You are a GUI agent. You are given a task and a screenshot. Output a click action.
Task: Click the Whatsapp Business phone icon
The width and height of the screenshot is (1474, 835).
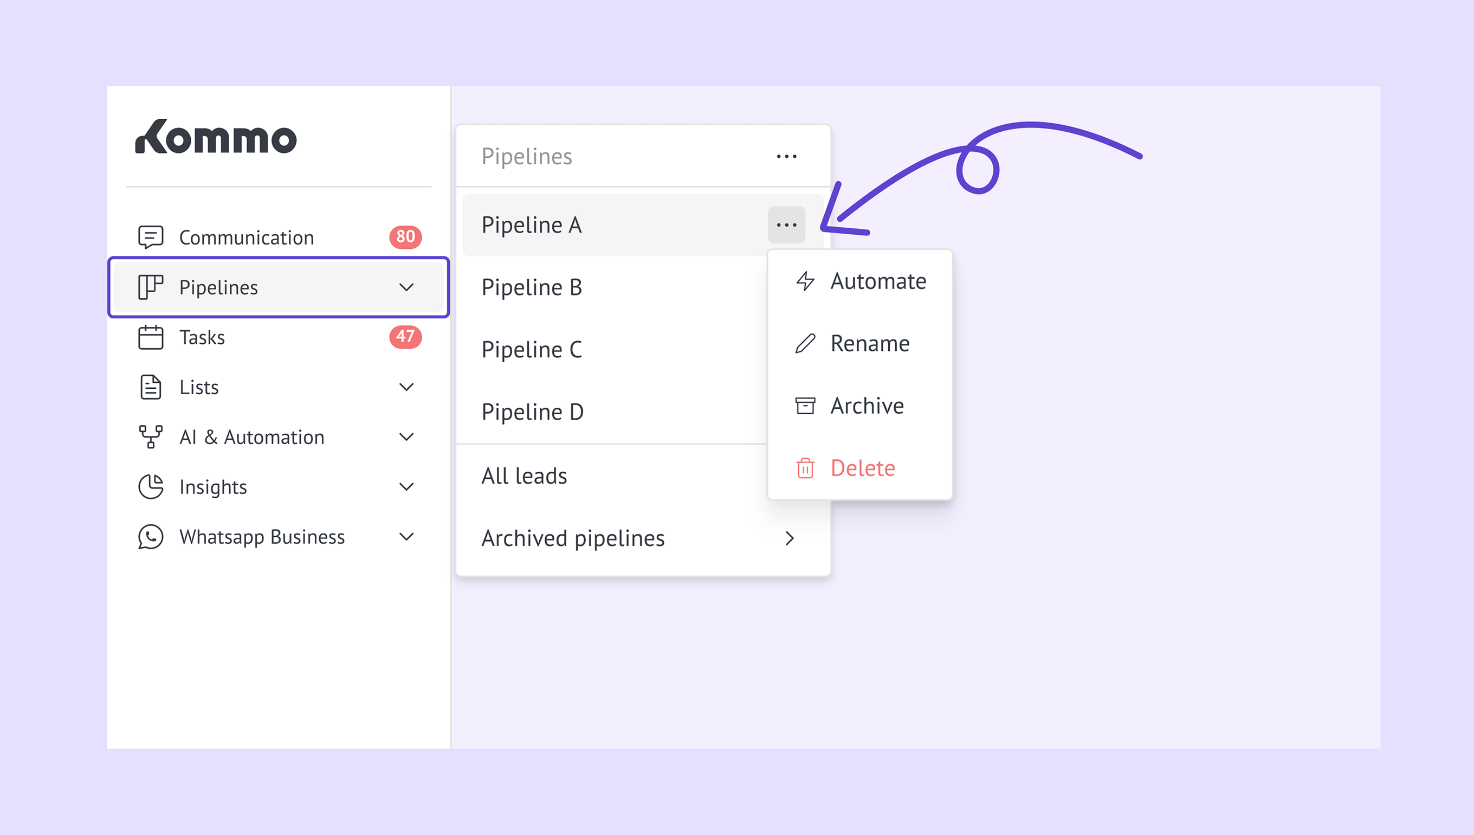[x=151, y=537]
